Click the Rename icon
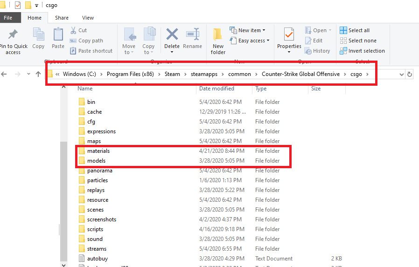The image size is (419, 267). [192, 34]
